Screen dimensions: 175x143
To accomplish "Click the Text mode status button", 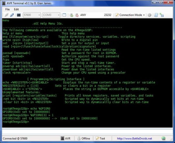I will tap(100, 138).
